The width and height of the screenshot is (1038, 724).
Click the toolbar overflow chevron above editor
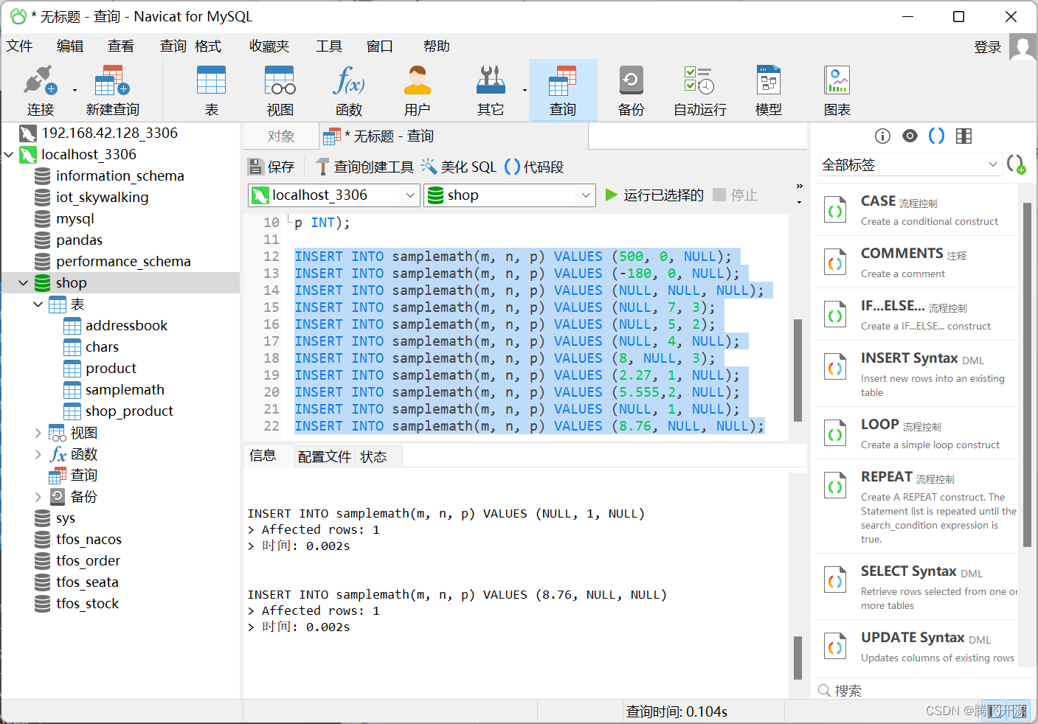tap(799, 186)
